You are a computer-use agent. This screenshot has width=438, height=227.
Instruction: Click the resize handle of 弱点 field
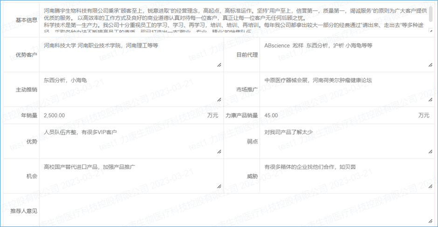coord(431,151)
